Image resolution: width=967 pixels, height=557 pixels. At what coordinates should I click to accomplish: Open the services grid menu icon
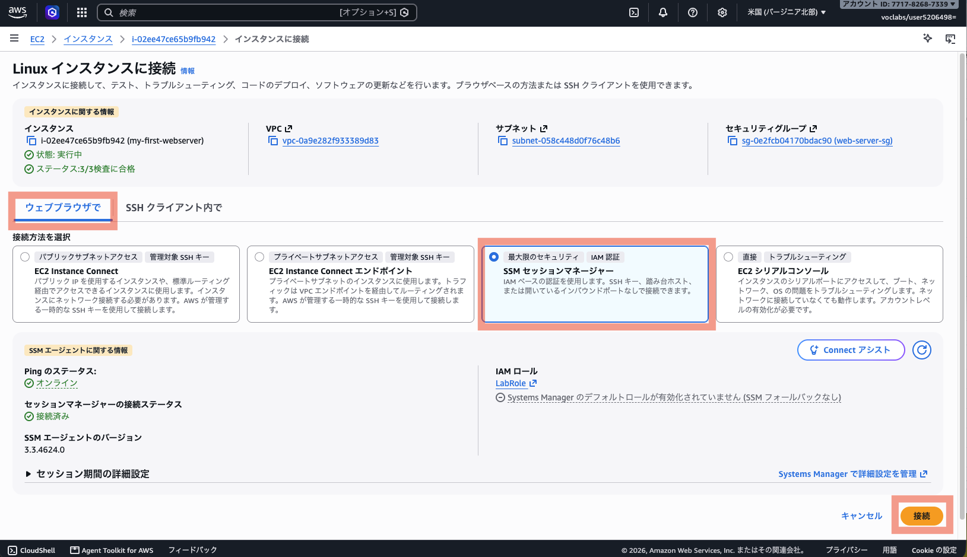point(82,12)
